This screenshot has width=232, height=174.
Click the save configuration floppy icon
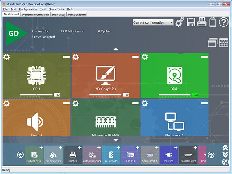click(191, 22)
